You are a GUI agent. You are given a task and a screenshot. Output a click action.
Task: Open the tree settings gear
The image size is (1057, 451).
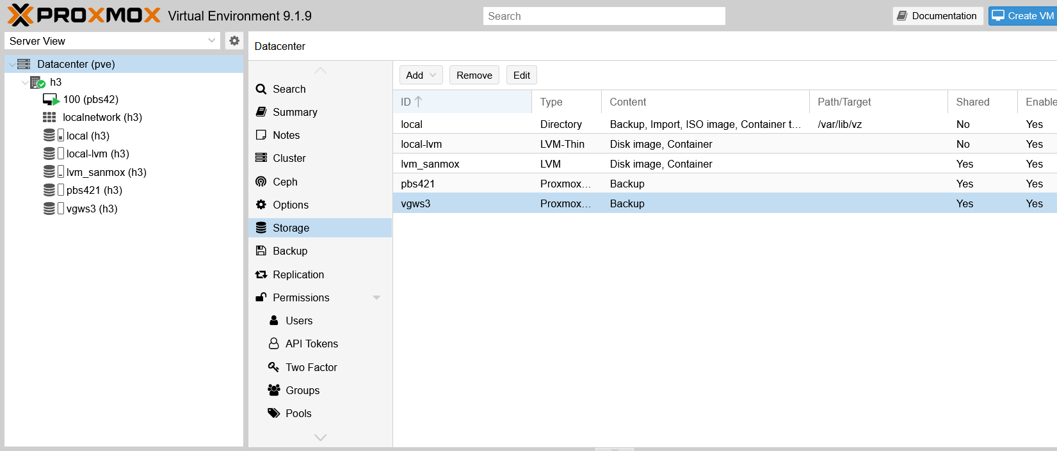(x=234, y=41)
